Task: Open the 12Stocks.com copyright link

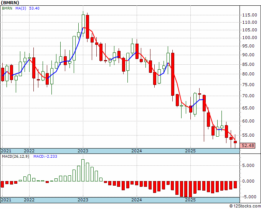Action: 245,206
